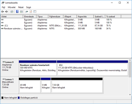Open help via the blue question-mark icon
Screen dimensions: 132x104
click(x=17, y=11)
